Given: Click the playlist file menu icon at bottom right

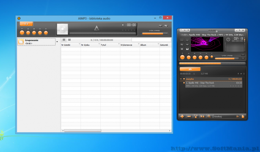Looking at the screenshot, I should pos(243,116).
